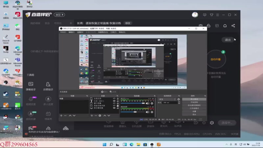The height and width of the screenshot is (148, 263).
Task: Click the share icon in 直播伴侣
Action: click(x=233, y=26)
